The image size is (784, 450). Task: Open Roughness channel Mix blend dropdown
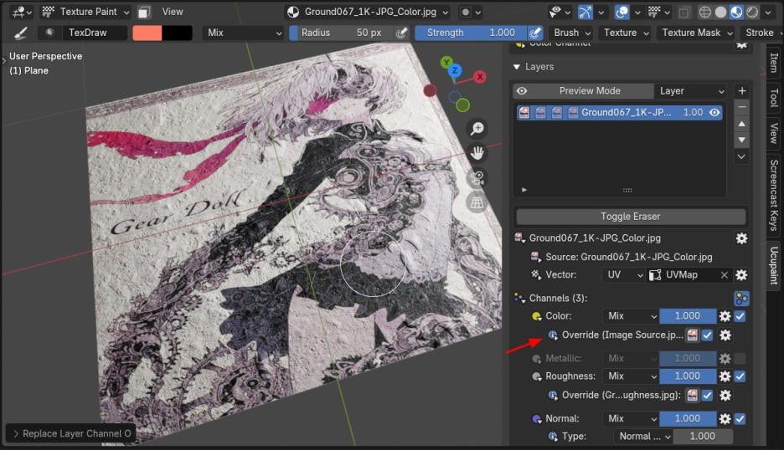pos(631,376)
